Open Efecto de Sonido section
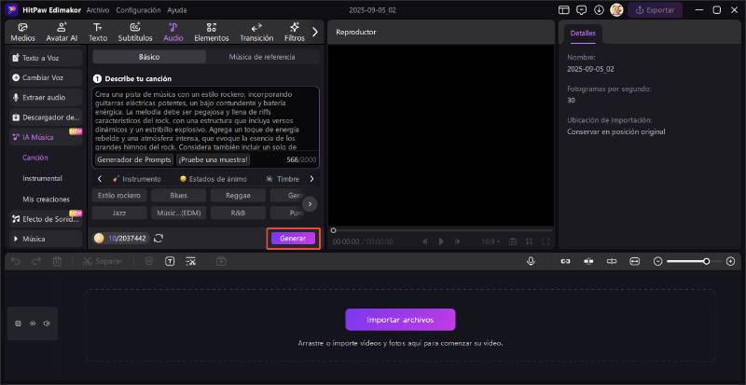 (46, 219)
